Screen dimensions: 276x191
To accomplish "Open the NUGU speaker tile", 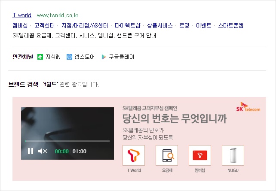I will (x=233, y=155).
